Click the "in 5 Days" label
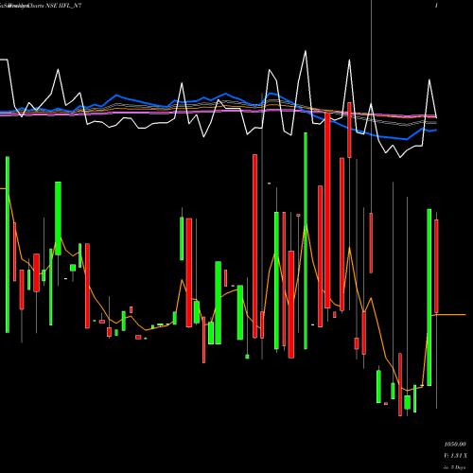Image resolution: width=473 pixels, height=473 pixels. pyautogui.click(x=455, y=467)
